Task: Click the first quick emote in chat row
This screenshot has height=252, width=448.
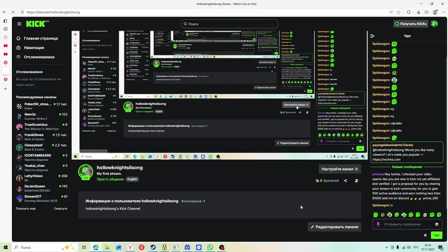Action: click(376, 215)
